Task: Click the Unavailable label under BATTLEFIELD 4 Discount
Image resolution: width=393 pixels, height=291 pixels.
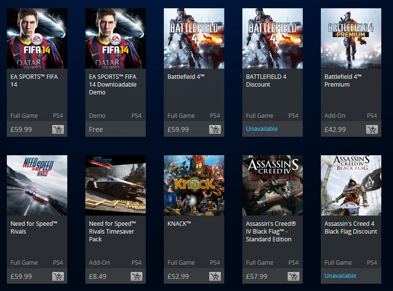Action: 262,129
